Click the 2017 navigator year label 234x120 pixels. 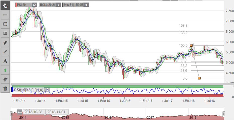pos(150,118)
